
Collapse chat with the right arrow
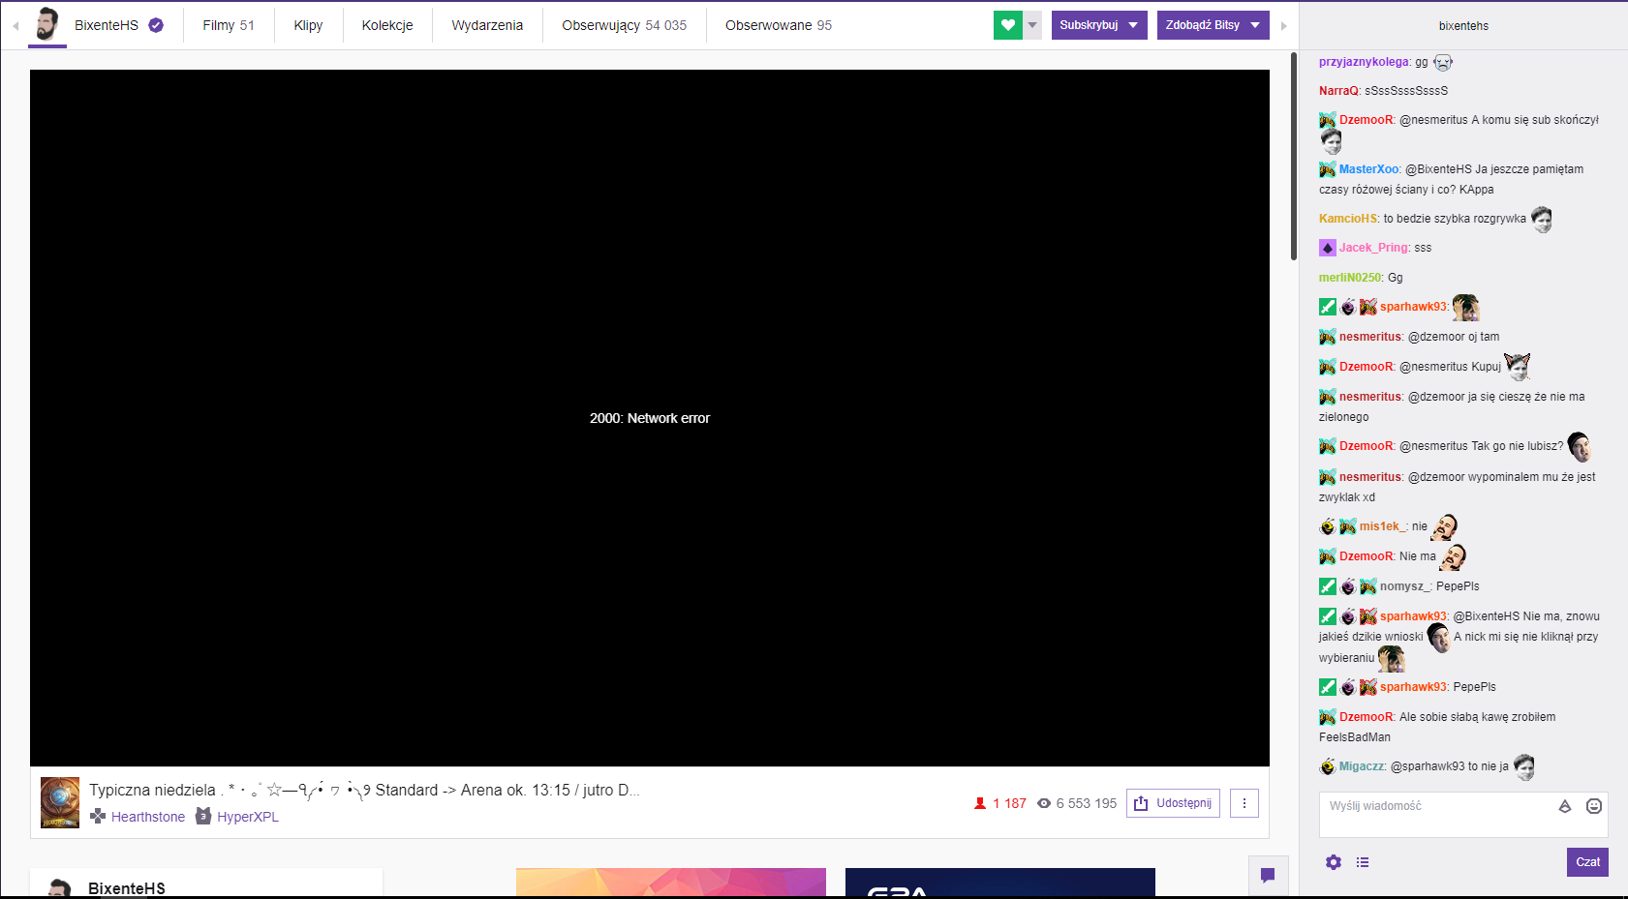pyautogui.click(x=1284, y=26)
